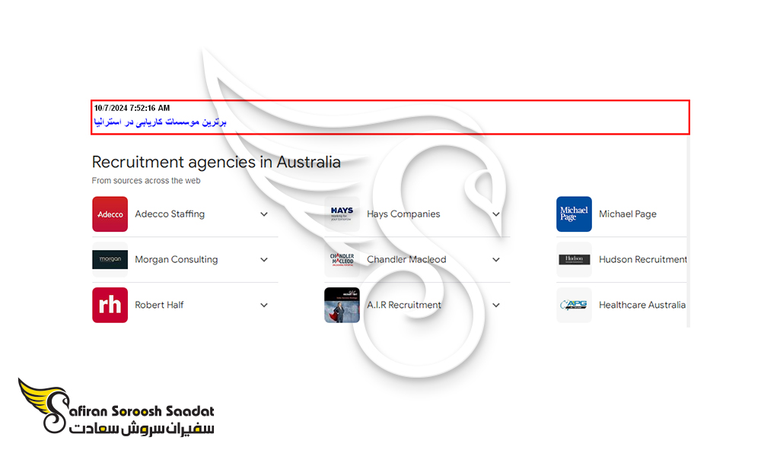The image size is (761, 456).
Task: Expand the Hays Companies entry chevron
Action: pyautogui.click(x=496, y=214)
